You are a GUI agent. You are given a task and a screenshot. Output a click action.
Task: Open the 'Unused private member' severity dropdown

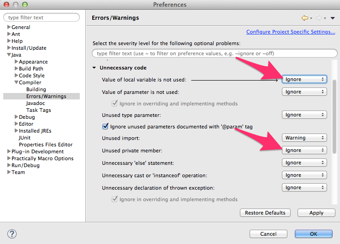tap(304, 150)
